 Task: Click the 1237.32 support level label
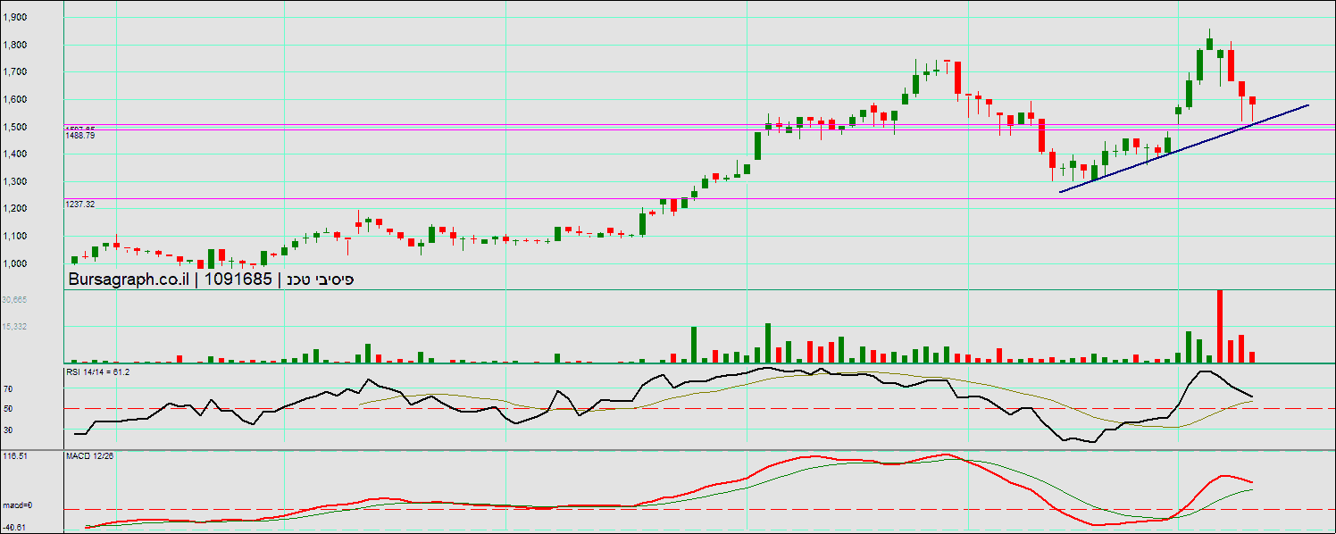(x=80, y=204)
